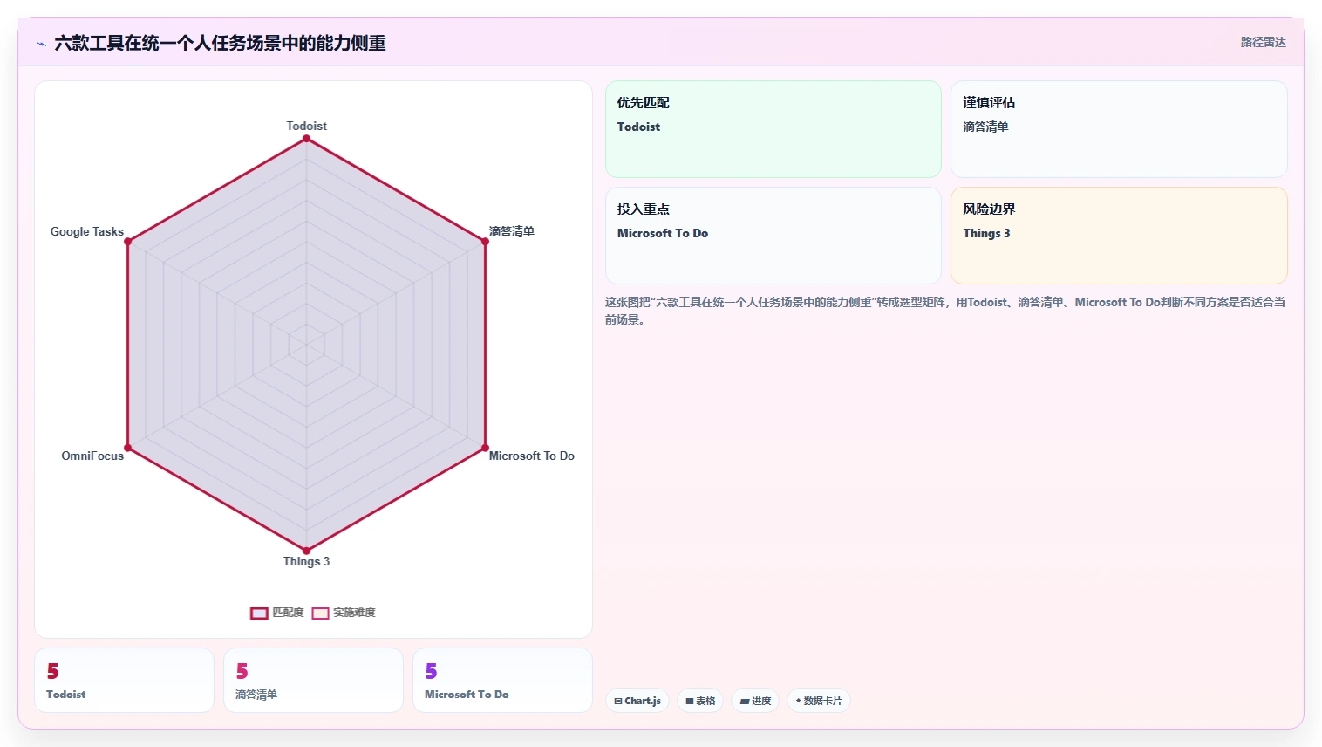Click the Todoist data point on radar

click(x=306, y=139)
